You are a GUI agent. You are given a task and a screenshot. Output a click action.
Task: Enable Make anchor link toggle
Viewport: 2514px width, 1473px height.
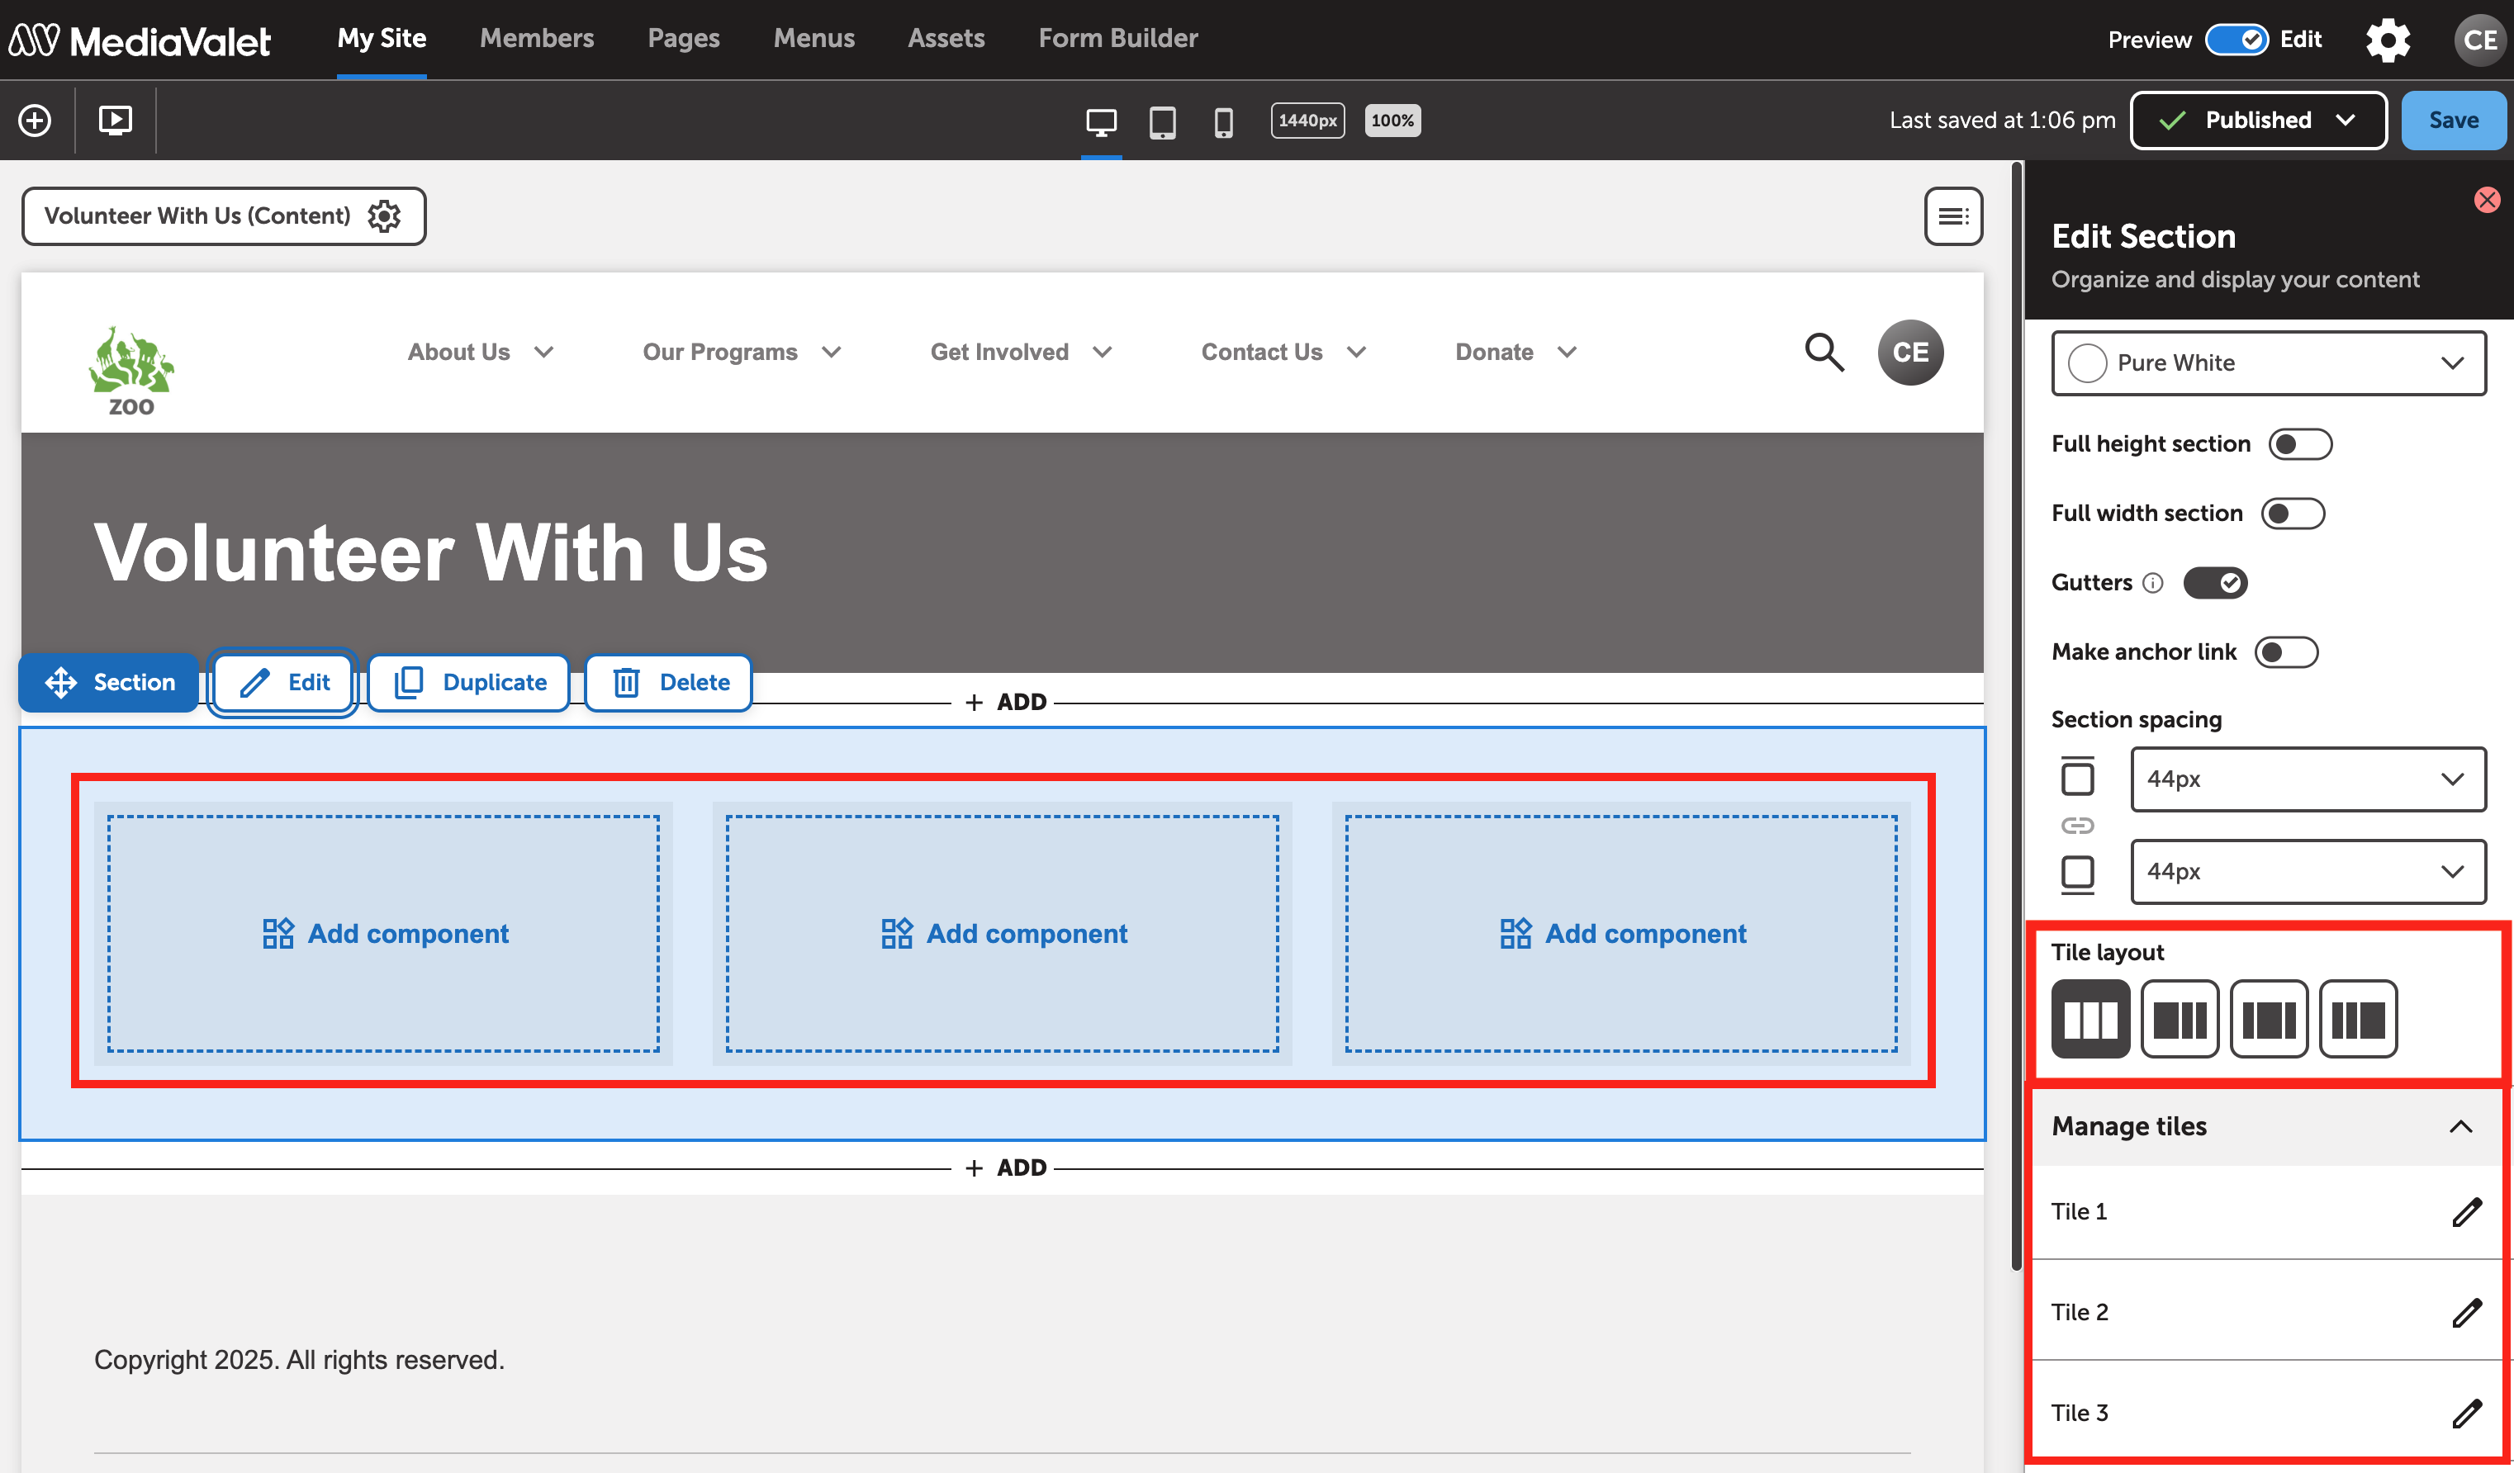click(2285, 652)
